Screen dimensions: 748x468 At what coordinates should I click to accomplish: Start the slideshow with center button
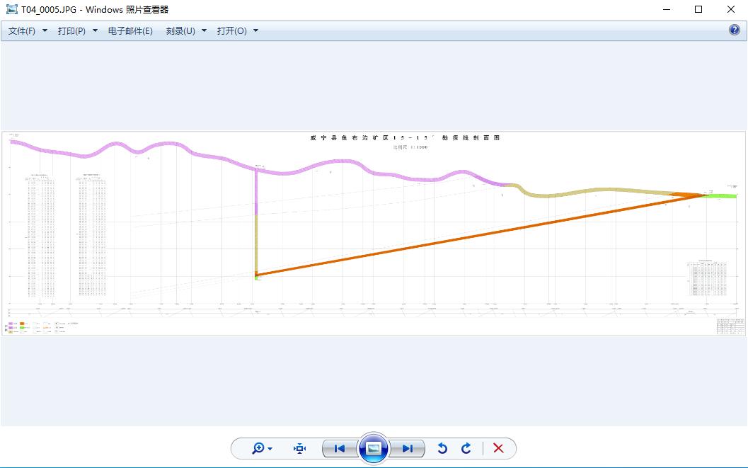pos(374,448)
